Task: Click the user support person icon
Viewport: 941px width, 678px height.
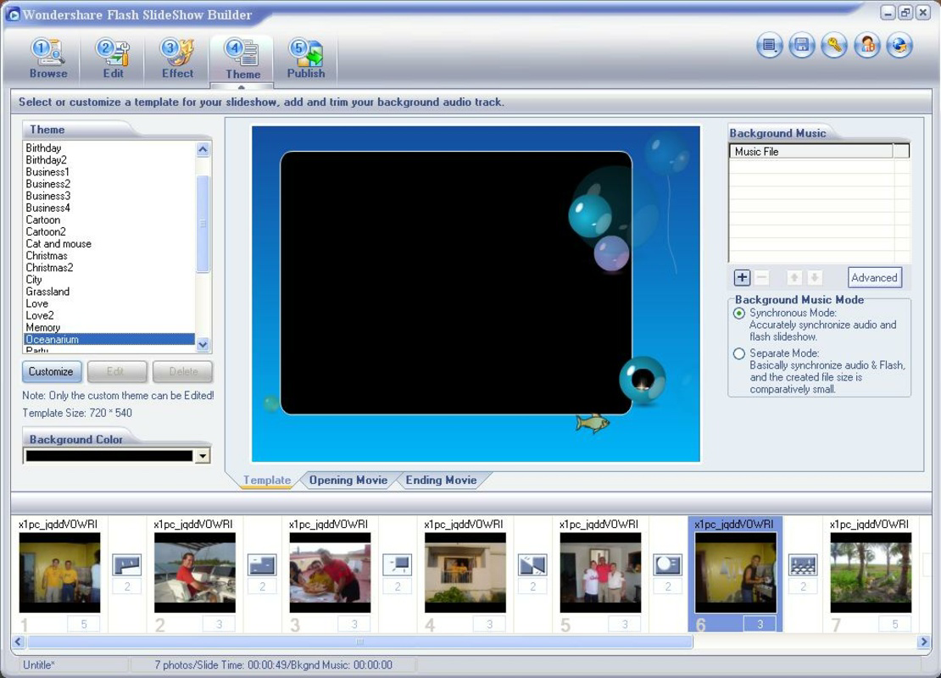Action: (867, 46)
